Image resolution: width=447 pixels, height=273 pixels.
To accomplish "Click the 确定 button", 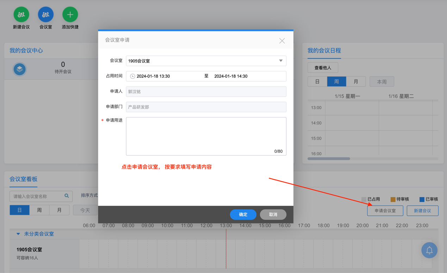I will coord(243,214).
